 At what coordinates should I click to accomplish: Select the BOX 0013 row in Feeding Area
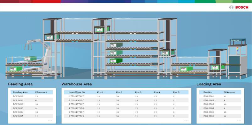[32, 108]
